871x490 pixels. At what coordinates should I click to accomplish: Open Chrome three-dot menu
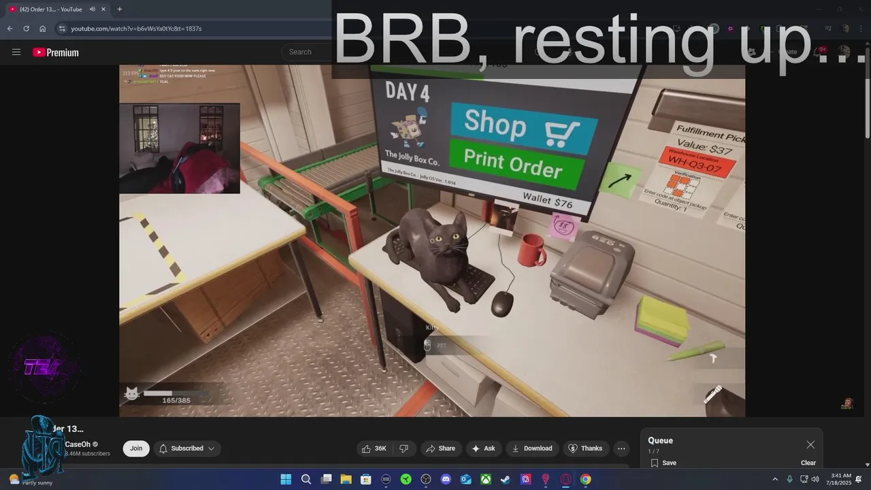[860, 29]
